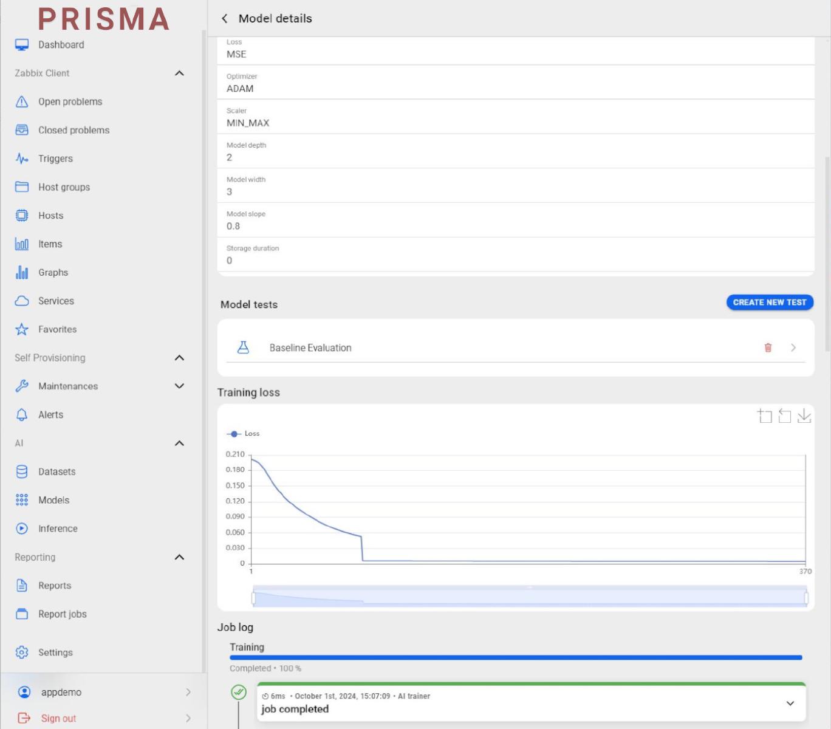Download the Training loss chart image
831x729 pixels.
(x=805, y=416)
